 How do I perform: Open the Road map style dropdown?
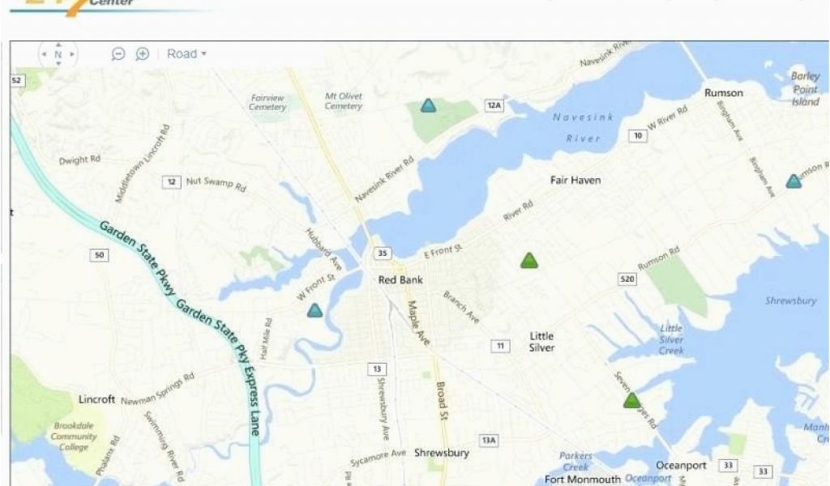pos(186,54)
